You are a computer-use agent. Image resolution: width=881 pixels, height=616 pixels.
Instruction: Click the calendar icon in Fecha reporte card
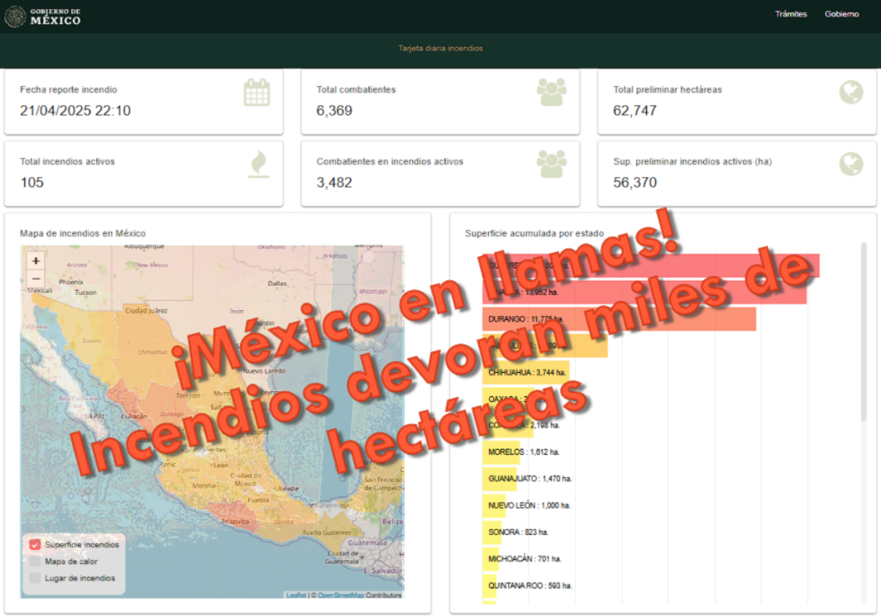point(257,93)
